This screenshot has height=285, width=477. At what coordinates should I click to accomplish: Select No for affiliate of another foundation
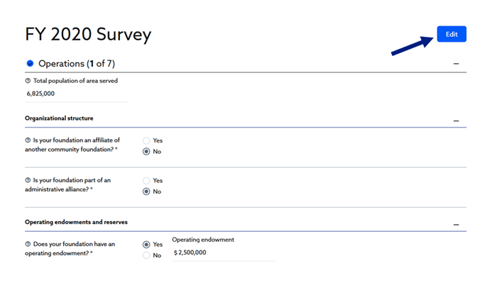[146, 151]
